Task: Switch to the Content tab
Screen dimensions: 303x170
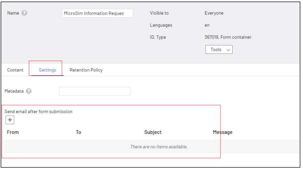Action: pos(15,70)
